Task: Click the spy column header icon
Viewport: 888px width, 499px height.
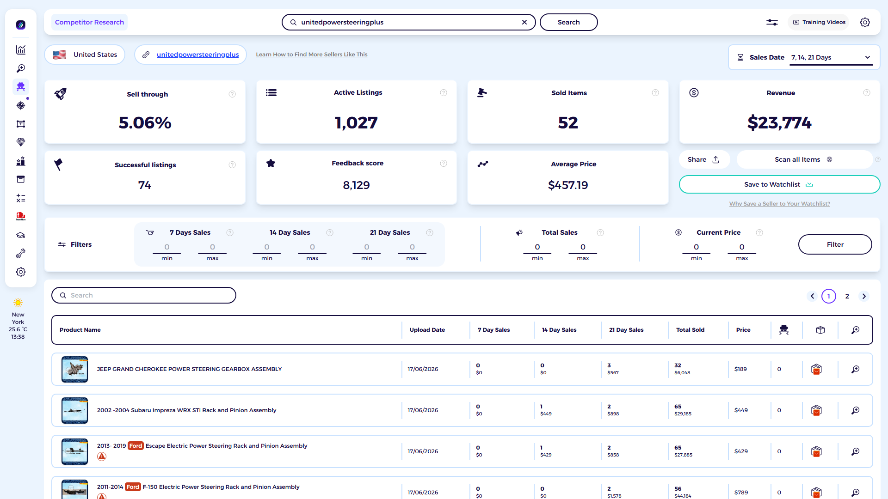Action: (784, 330)
